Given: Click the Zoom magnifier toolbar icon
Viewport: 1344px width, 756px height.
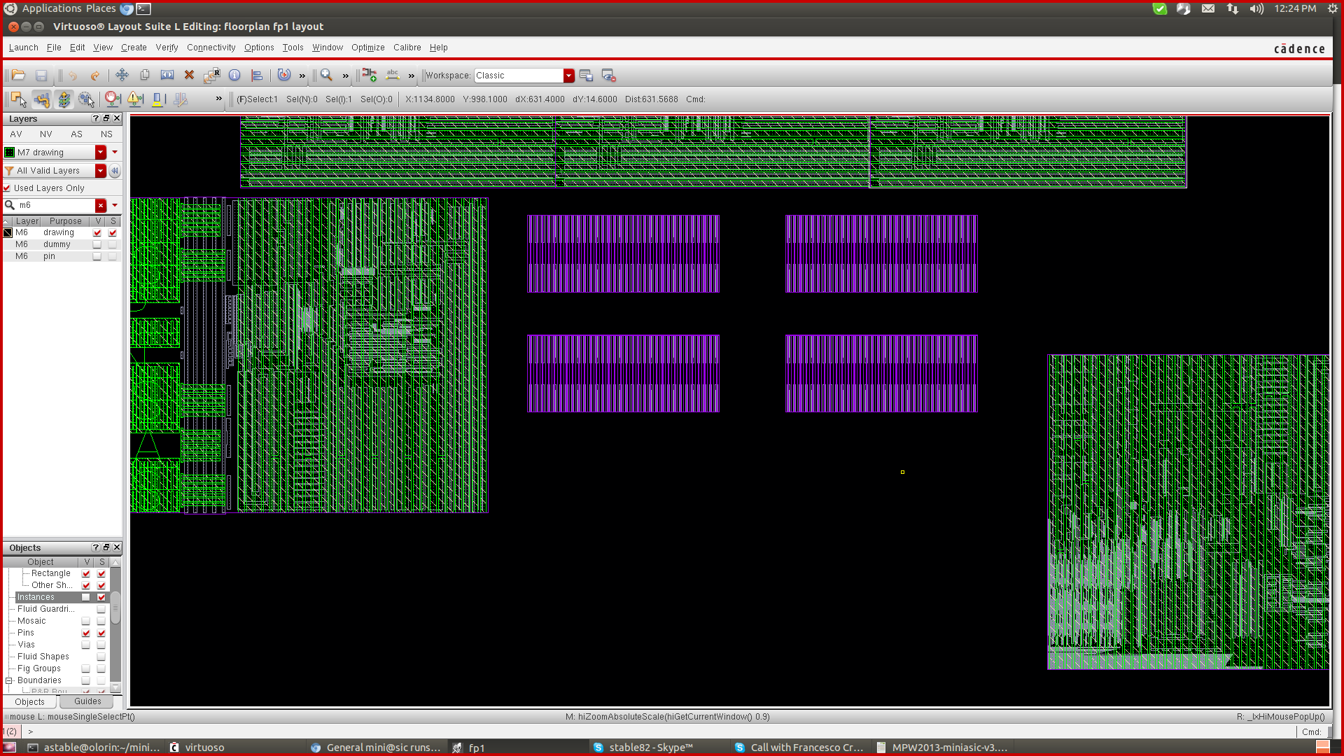Looking at the screenshot, I should coord(326,75).
